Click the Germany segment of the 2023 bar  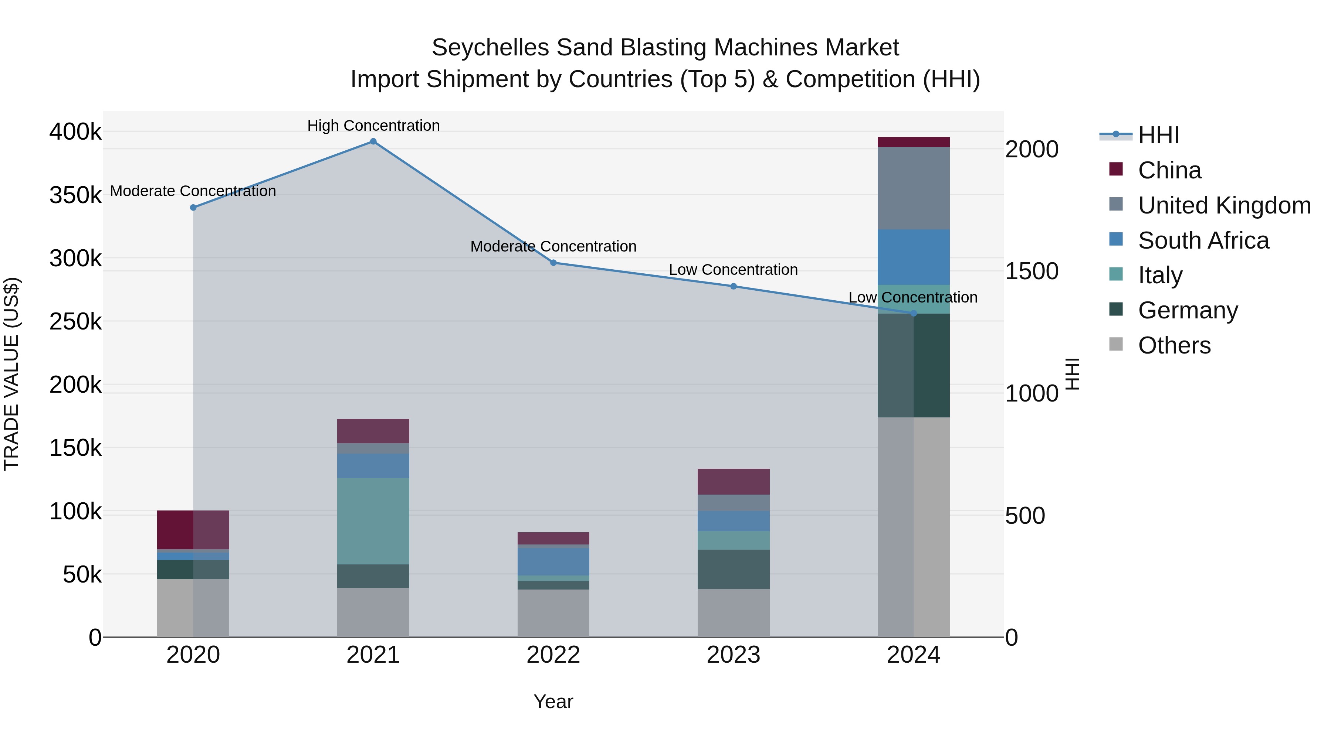click(733, 569)
